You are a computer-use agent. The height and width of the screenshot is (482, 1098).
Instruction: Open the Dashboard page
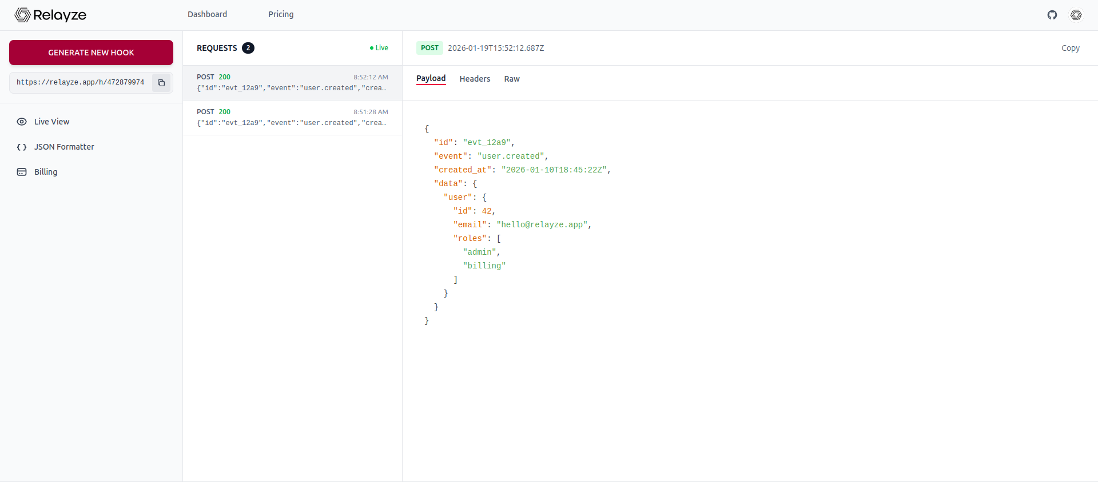207,14
